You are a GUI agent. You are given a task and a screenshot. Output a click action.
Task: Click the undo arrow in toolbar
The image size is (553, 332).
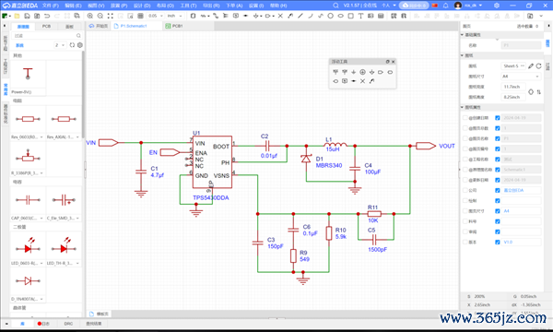point(47,16)
